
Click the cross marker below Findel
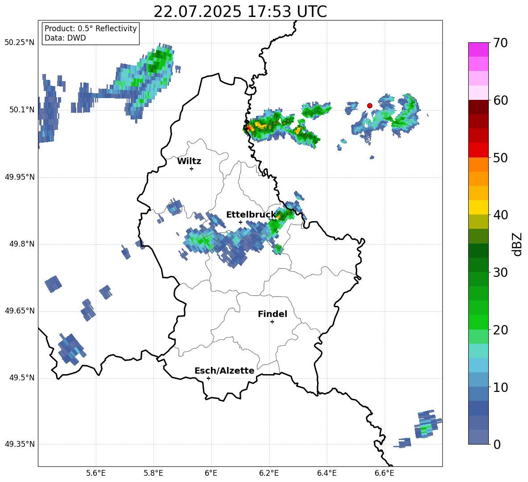point(272,322)
